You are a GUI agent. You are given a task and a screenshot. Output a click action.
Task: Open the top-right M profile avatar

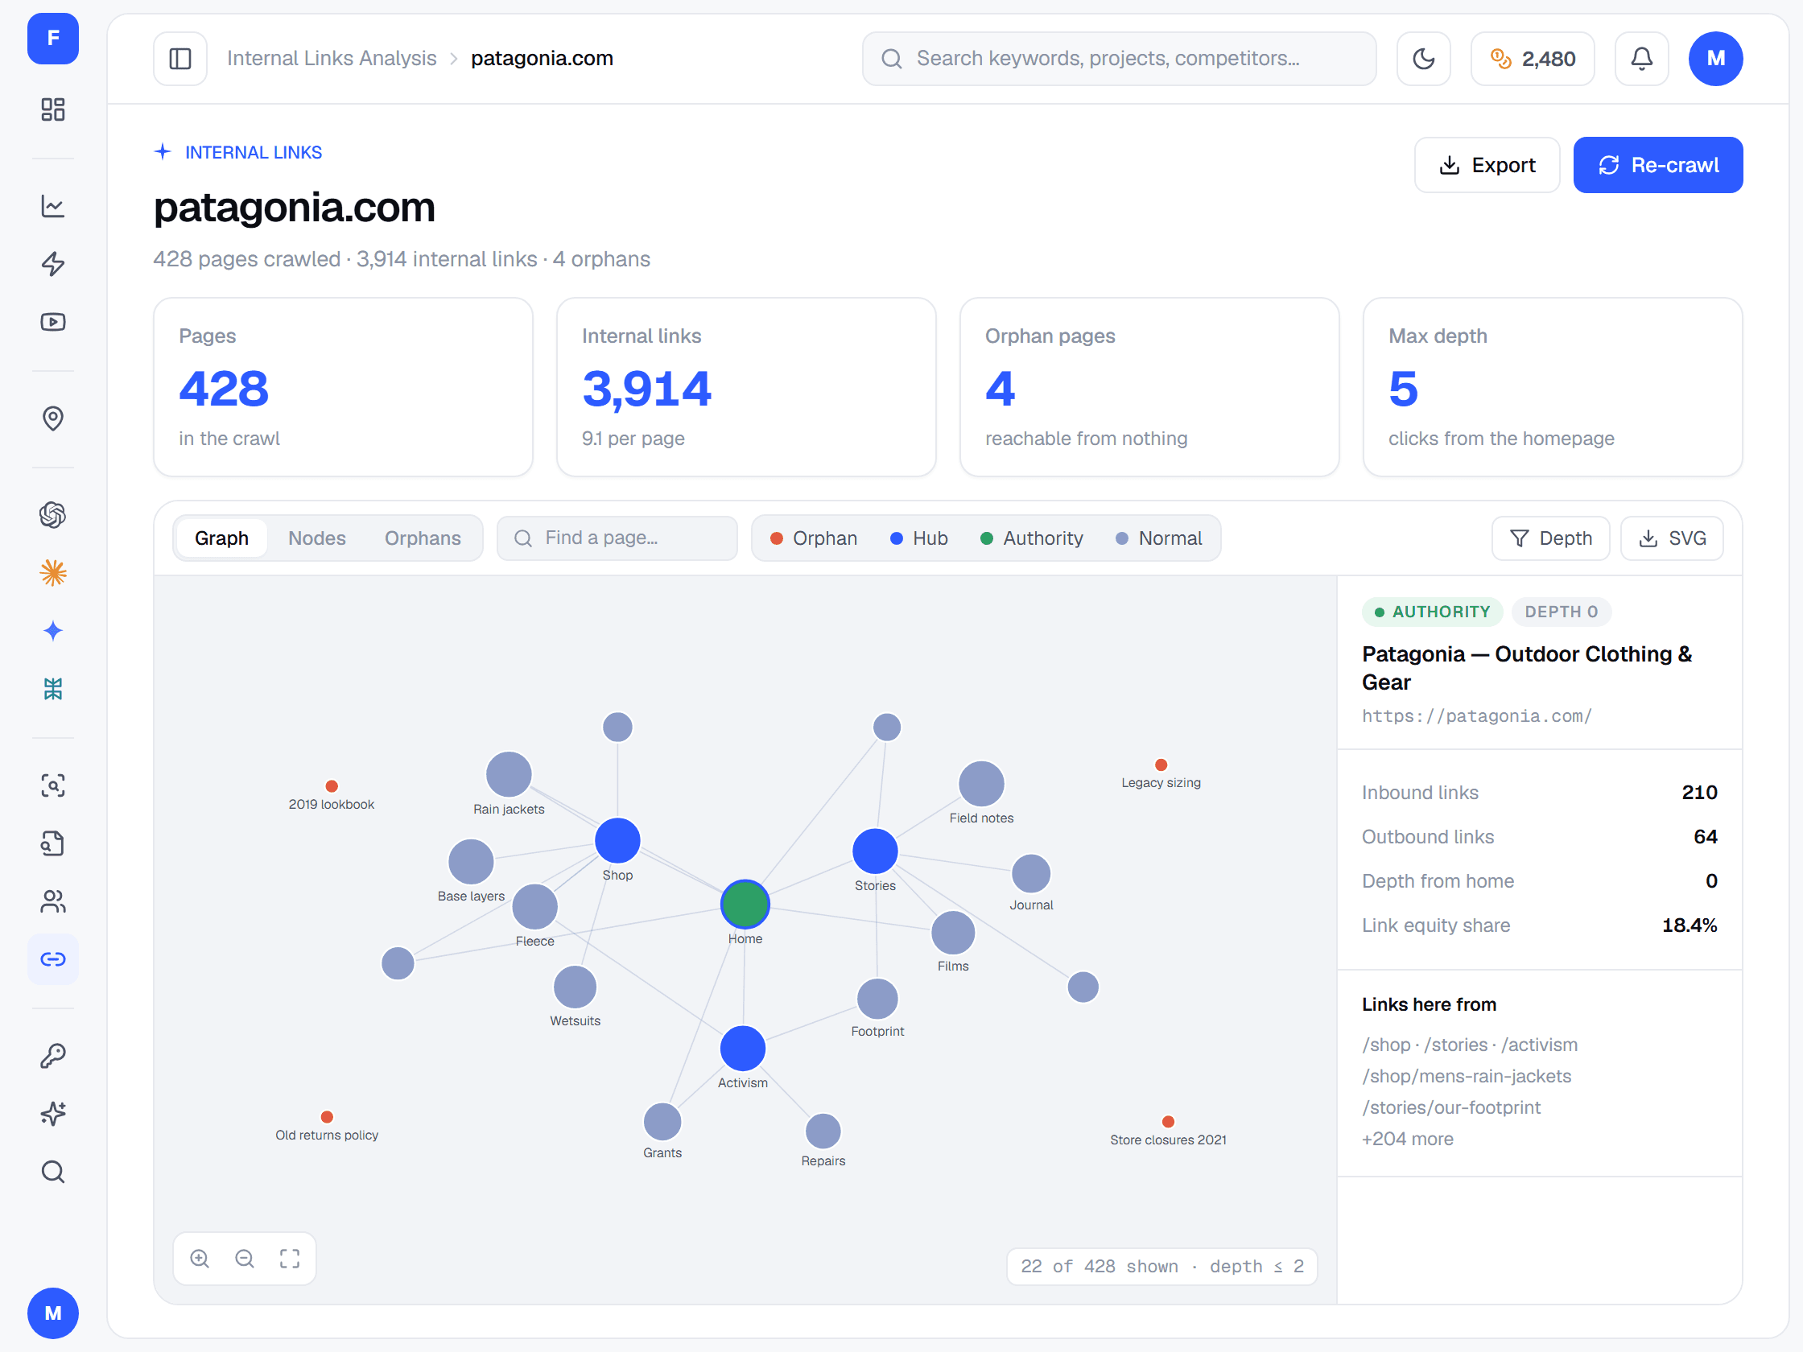(x=1716, y=59)
